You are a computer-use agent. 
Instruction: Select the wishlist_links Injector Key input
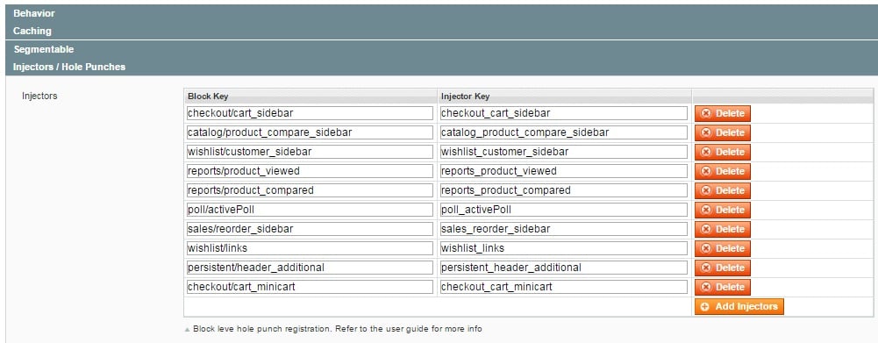coord(563,248)
